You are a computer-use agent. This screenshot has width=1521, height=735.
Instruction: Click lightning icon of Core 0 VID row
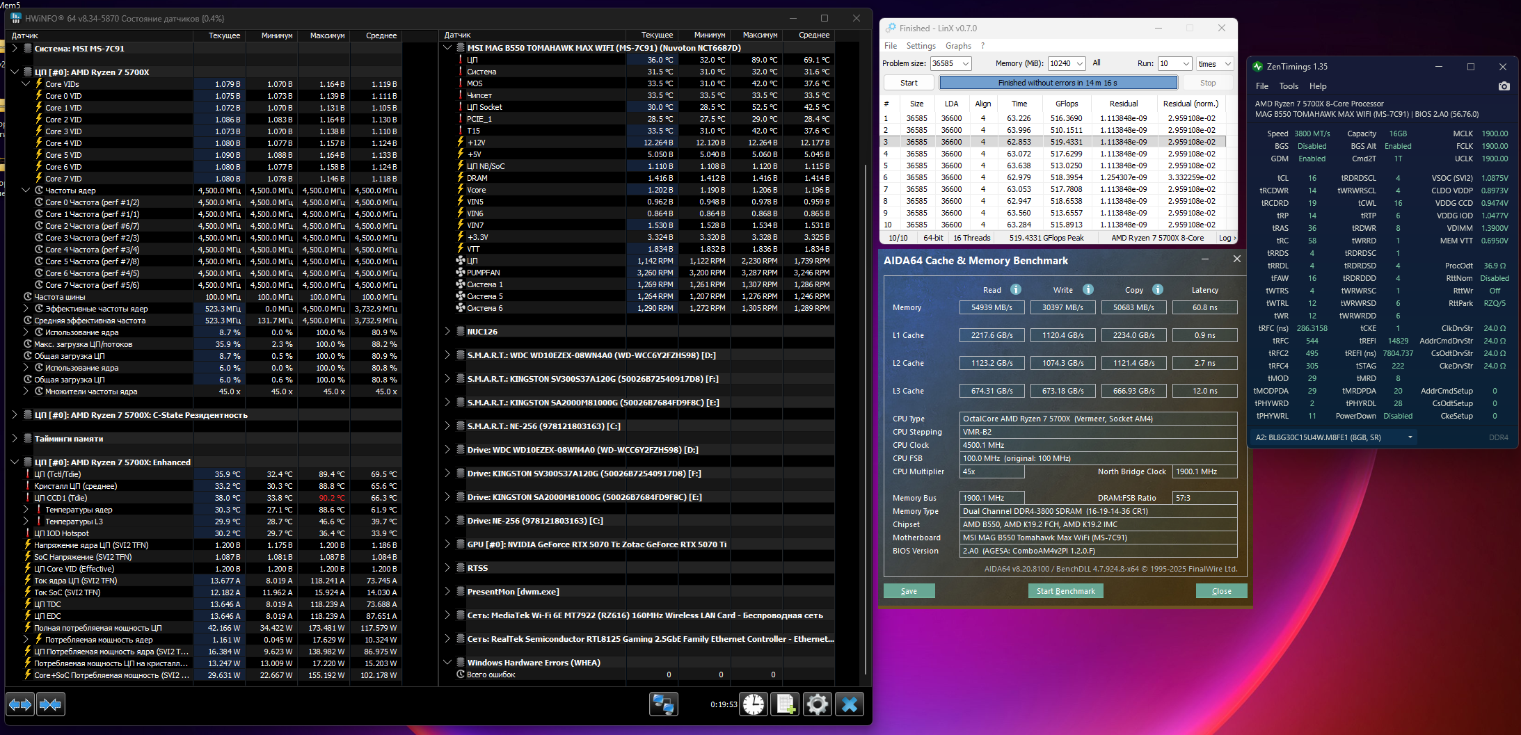pyautogui.click(x=39, y=96)
